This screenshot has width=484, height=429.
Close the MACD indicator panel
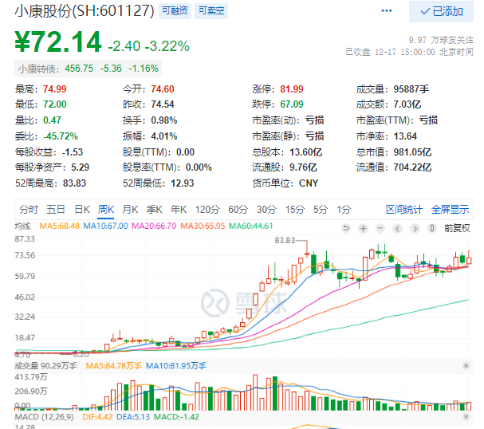click(466, 417)
